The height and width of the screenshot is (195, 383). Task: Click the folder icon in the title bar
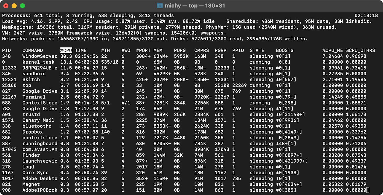[x=160, y=6]
